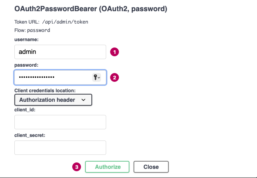Click the Flow: password line

pyautogui.click(x=32, y=30)
